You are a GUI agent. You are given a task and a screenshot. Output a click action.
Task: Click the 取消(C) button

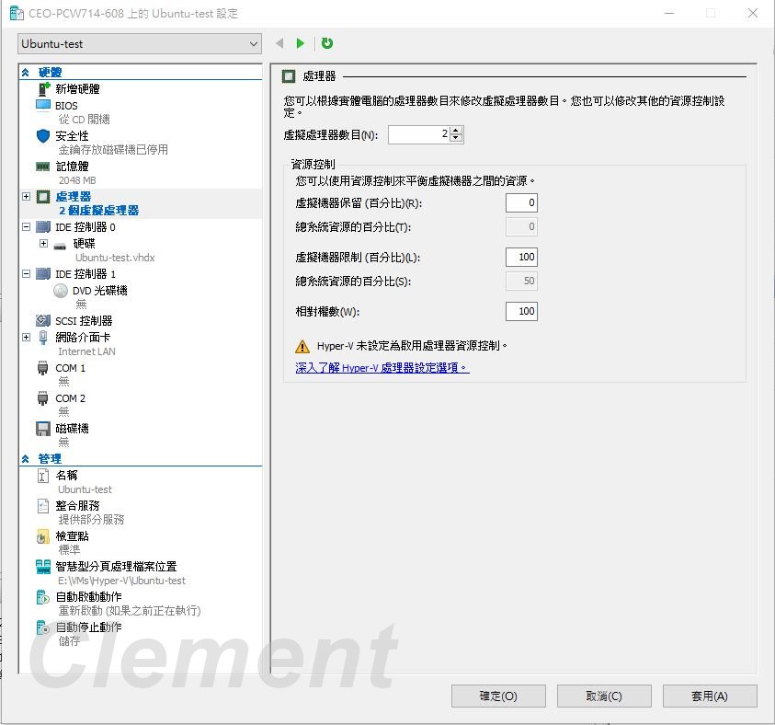point(604,696)
